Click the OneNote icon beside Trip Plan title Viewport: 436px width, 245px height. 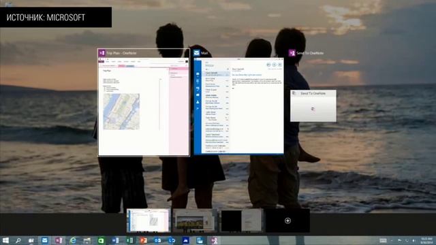pyautogui.click(x=102, y=52)
